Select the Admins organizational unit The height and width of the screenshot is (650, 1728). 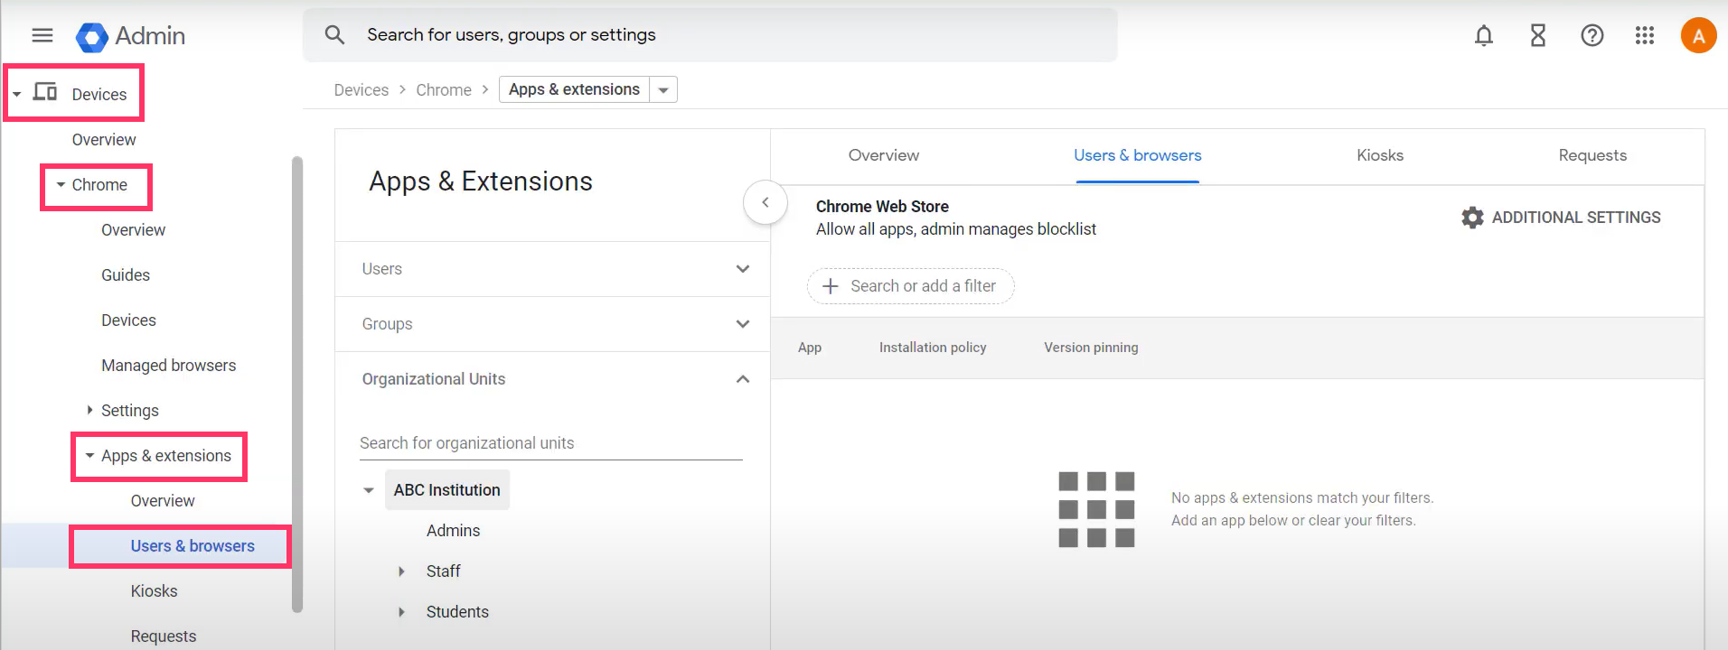click(453, 531)
